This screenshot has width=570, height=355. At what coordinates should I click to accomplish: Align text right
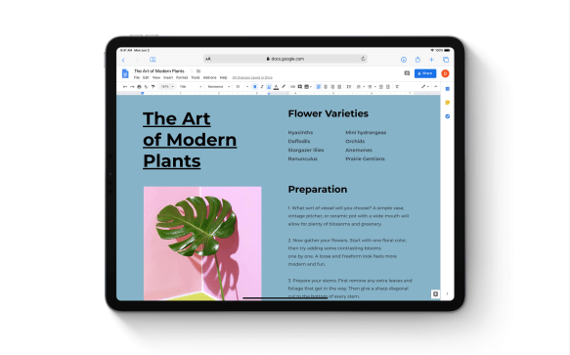(x=332, y=87)
